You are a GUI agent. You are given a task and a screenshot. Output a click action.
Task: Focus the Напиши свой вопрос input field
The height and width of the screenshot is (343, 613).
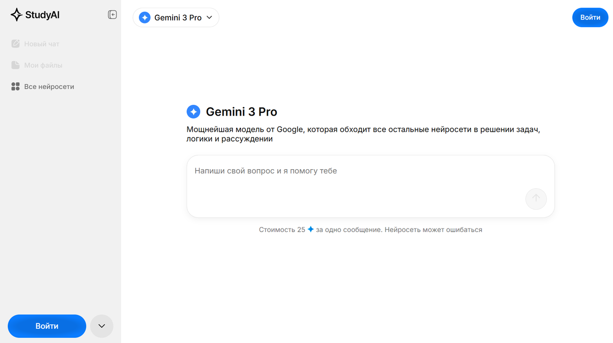358,179
